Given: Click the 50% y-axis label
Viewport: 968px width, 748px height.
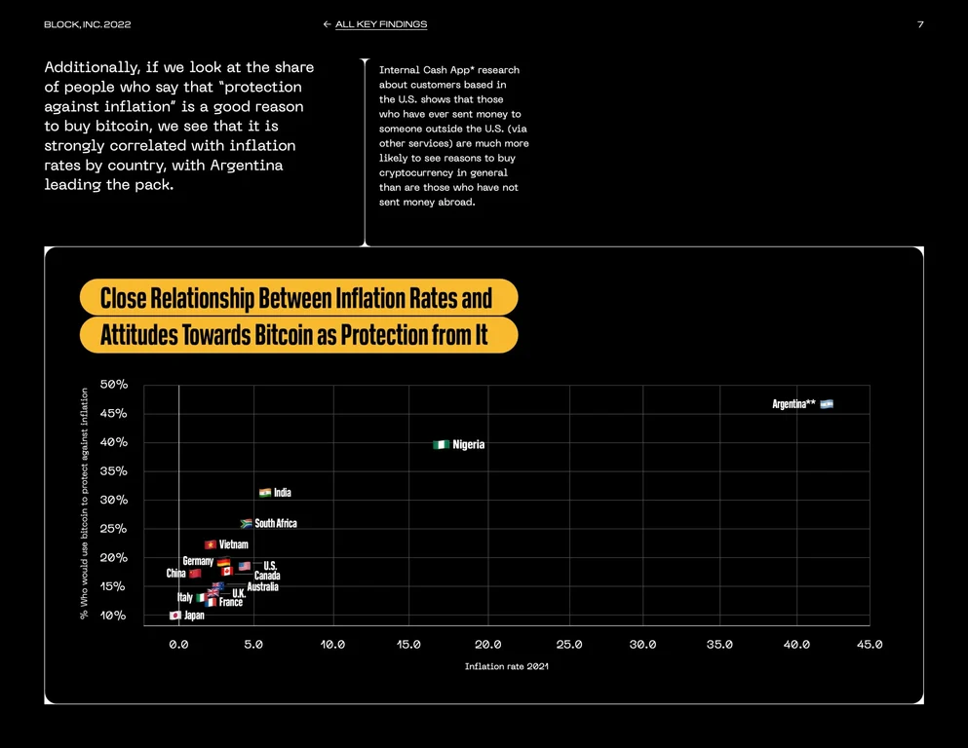Looking at the screenshot, I should pos(114,384).
